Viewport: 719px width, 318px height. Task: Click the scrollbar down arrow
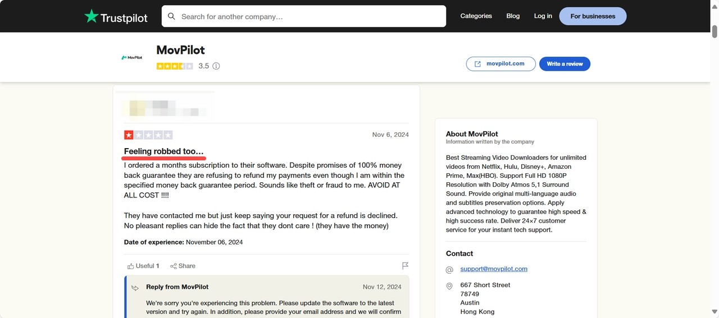click(x=715, y=311)
